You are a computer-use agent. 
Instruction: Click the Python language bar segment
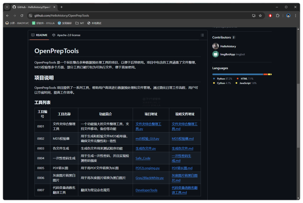[x=238, y=74]
